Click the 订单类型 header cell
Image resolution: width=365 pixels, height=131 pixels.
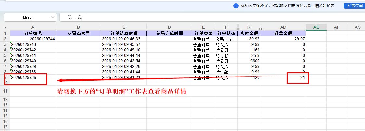[x=204, y=33]
